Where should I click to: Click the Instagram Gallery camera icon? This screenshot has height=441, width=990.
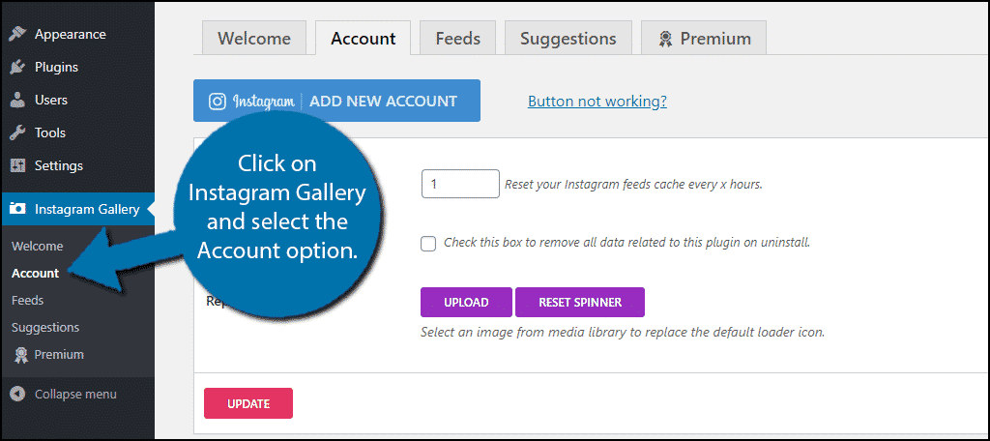coord(17,209)
